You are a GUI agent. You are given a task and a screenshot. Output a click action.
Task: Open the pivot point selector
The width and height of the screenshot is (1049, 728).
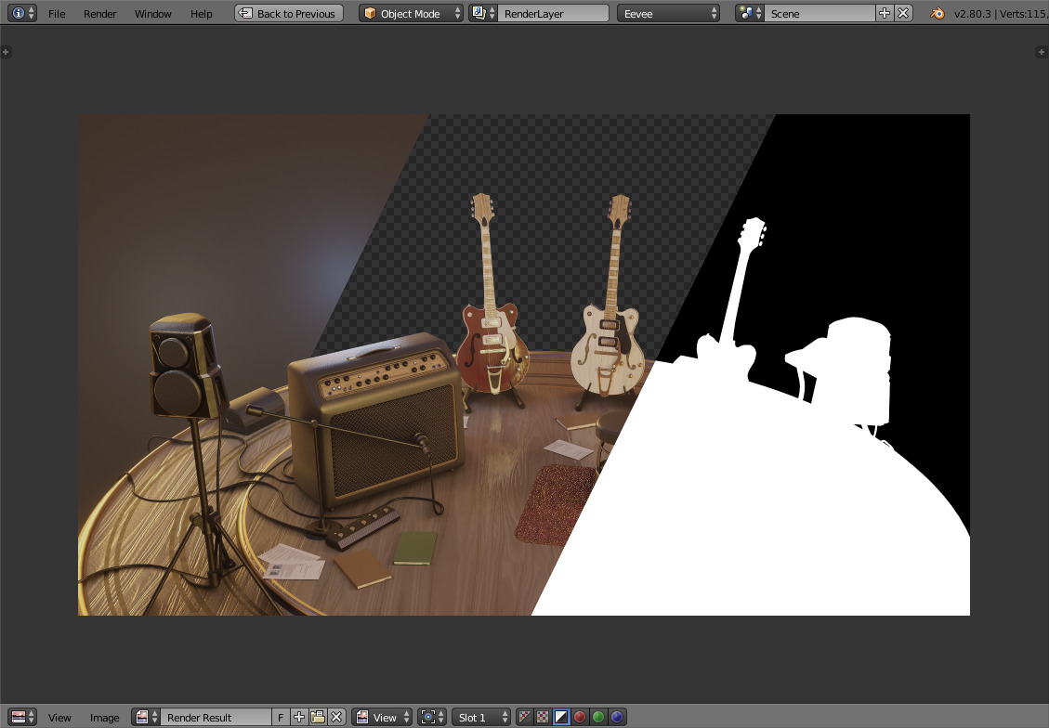[431, 717]
